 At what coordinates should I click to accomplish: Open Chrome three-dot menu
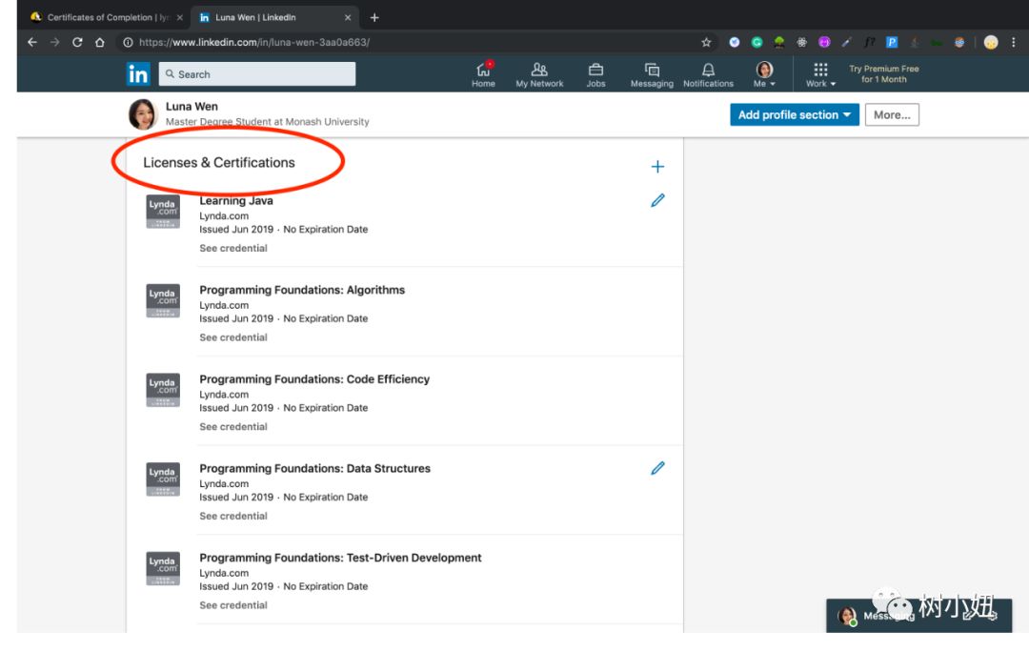(1013, 42)
